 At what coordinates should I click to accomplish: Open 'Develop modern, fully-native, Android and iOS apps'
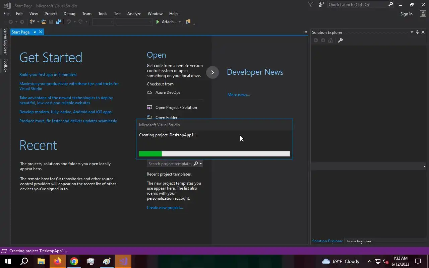[x=65, y=112]
